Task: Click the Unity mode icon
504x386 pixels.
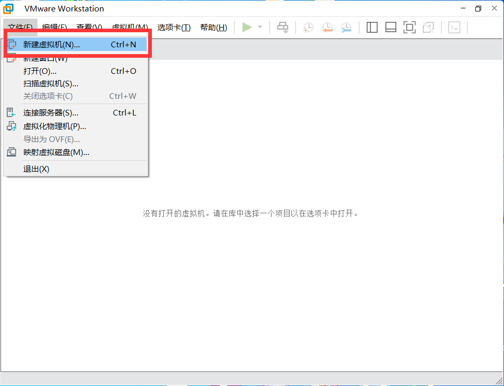Action: click(x=428, y=28)
